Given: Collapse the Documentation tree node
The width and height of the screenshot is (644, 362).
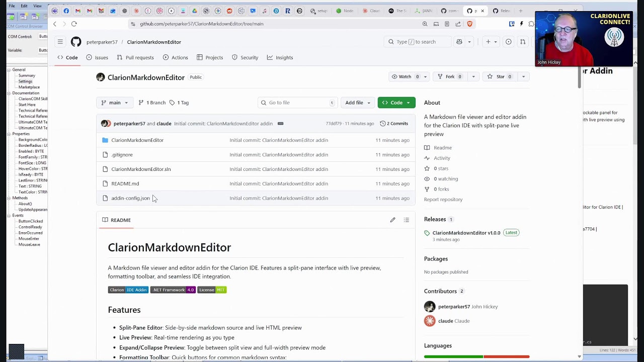Looking at the screenshot, I should [x=9, y=93].
